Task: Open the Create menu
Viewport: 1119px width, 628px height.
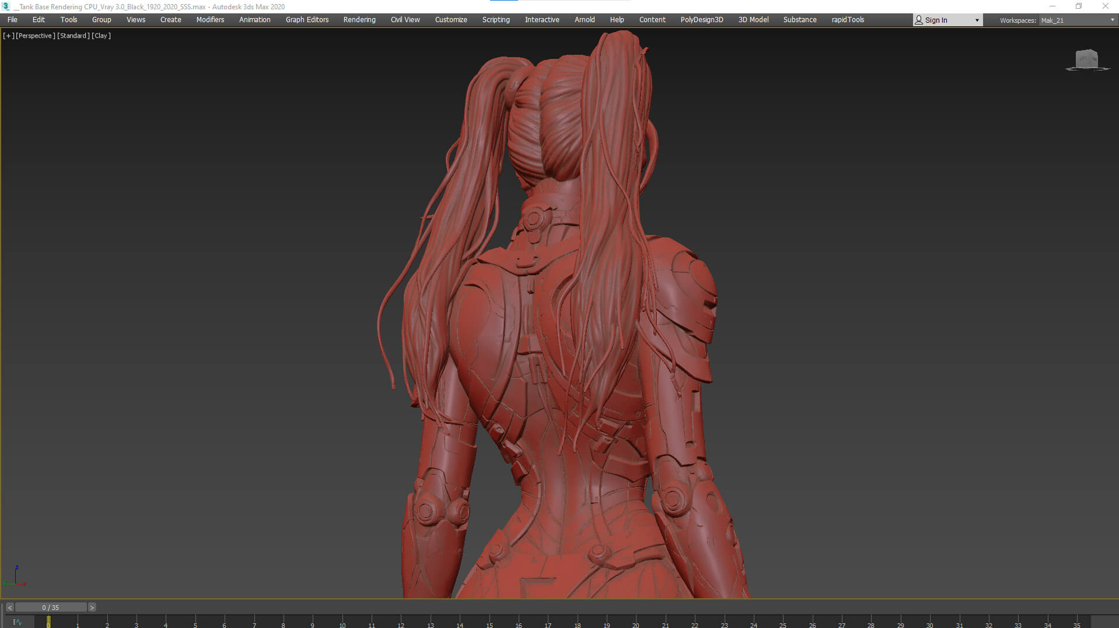Action: click(171, 20)
